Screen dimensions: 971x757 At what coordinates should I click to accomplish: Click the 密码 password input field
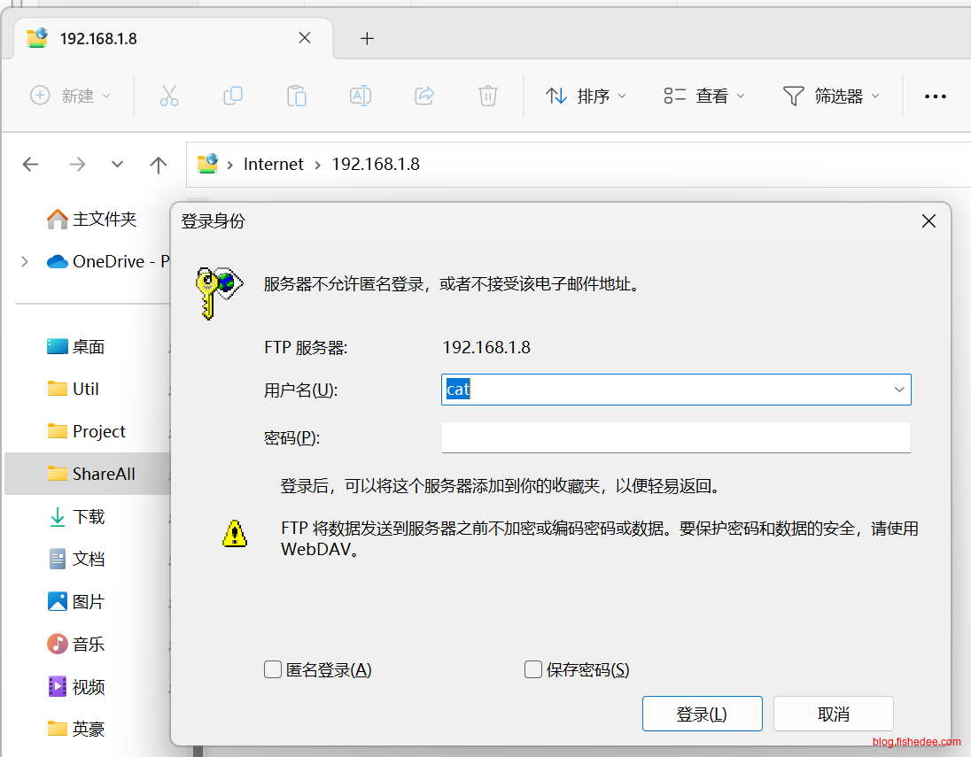tap(675, 437)
